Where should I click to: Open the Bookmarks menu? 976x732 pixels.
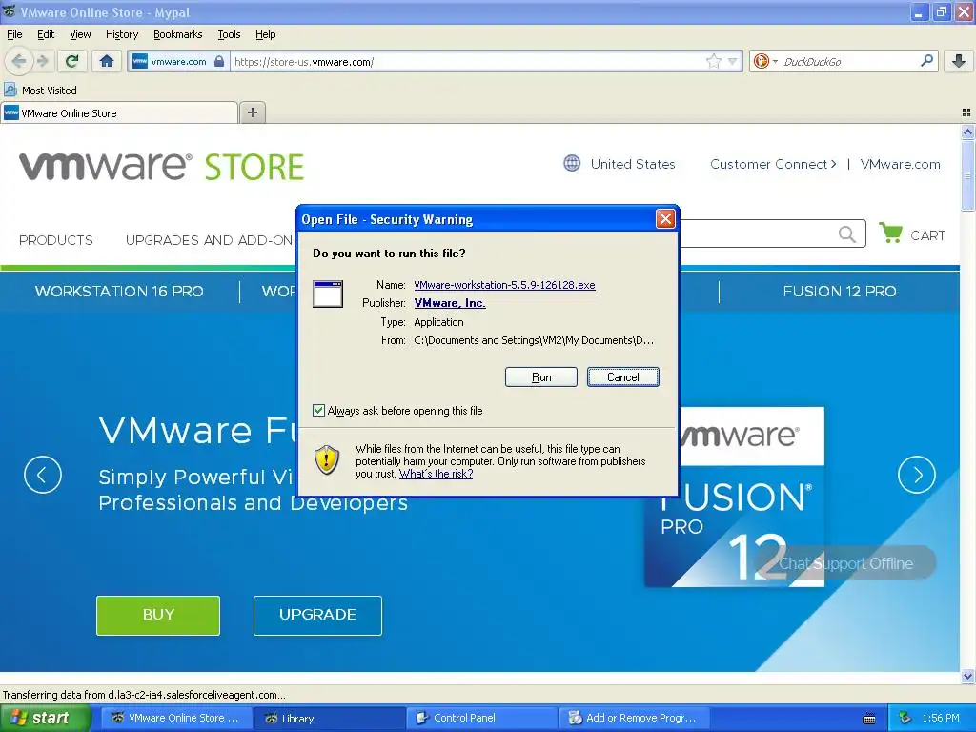click(x=177, y=34)
